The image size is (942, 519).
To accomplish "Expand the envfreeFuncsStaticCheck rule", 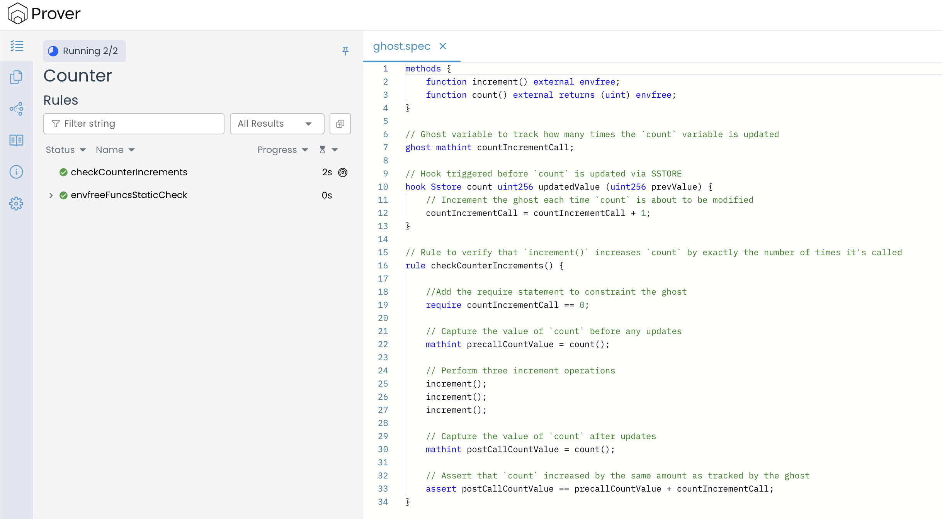I will (x=51, y=195).
